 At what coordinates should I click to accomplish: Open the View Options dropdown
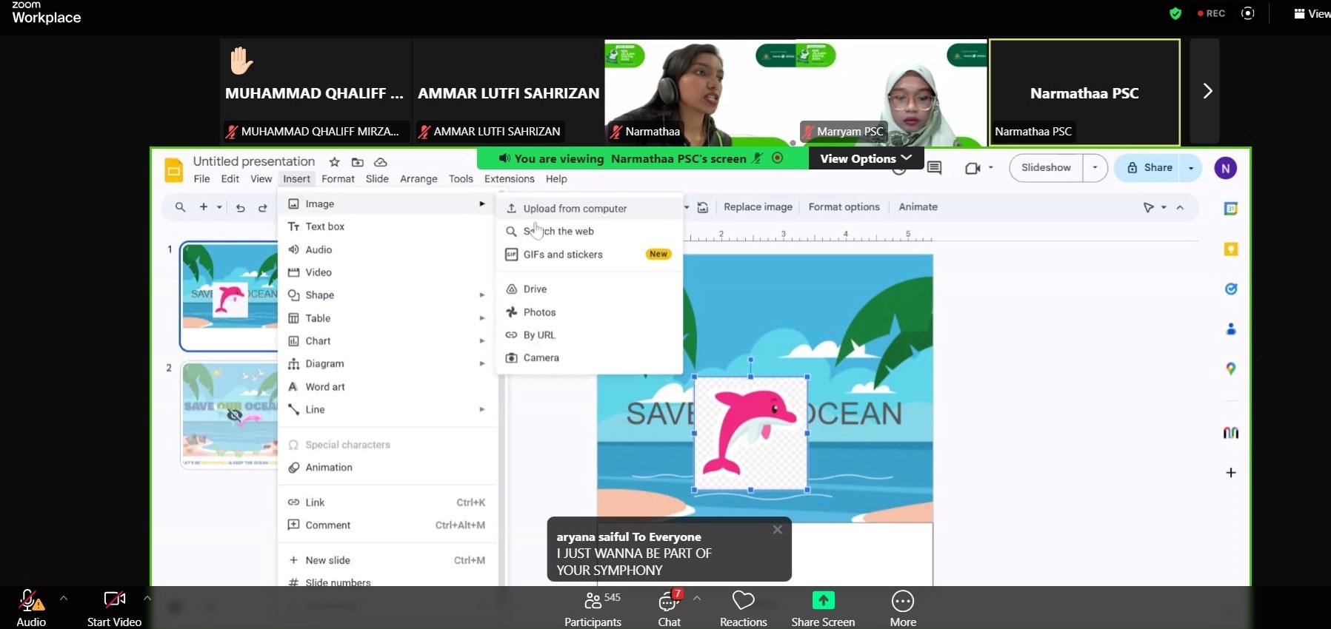point(865,158)
